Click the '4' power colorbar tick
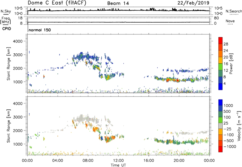The width and height of the screenshot is (242, 167). [224, 83]
